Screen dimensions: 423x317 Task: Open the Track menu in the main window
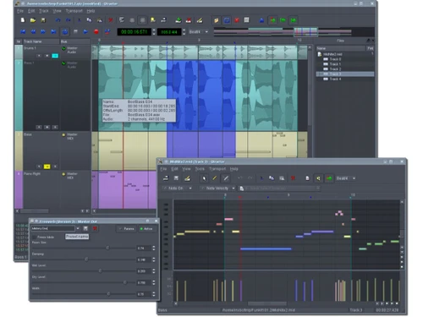(44, 11)
